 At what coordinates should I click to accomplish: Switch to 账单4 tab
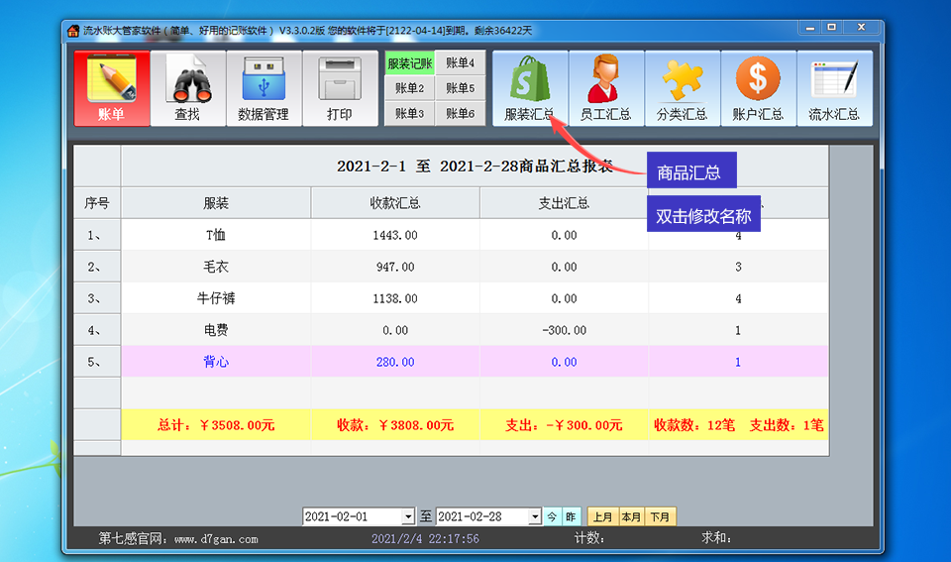[x=461, y=63]
